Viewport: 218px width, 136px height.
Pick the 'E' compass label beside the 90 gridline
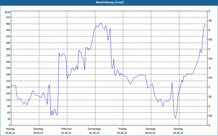pos(209,106)
